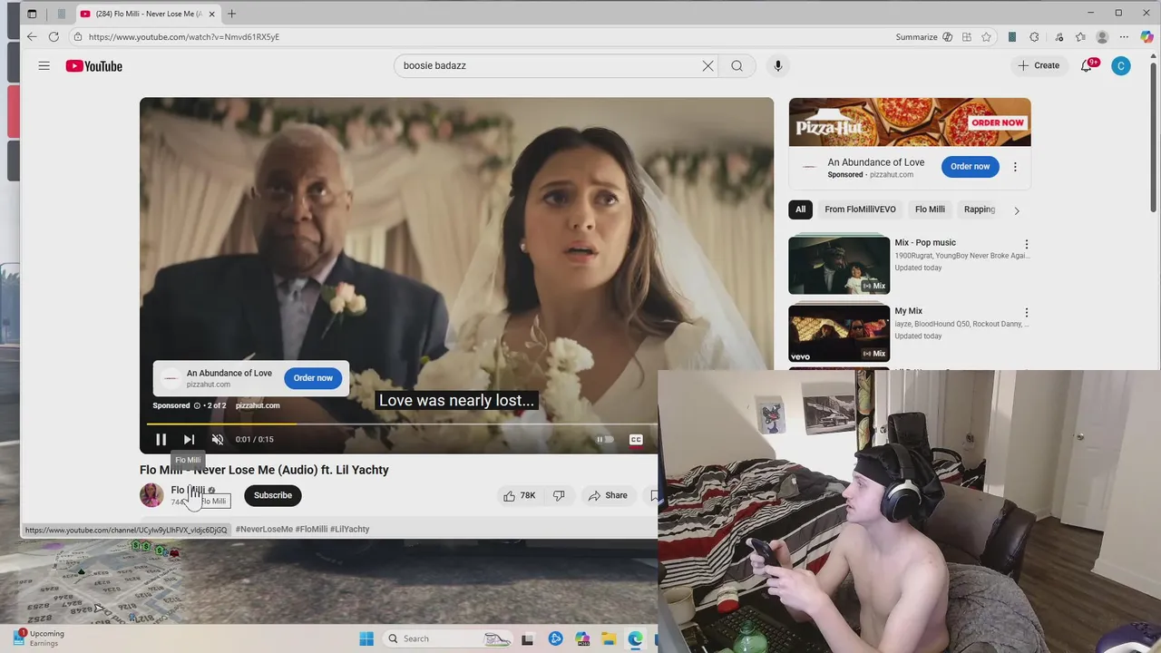Open browser Settings and more menu
1161x653 pixels.
1124,37
